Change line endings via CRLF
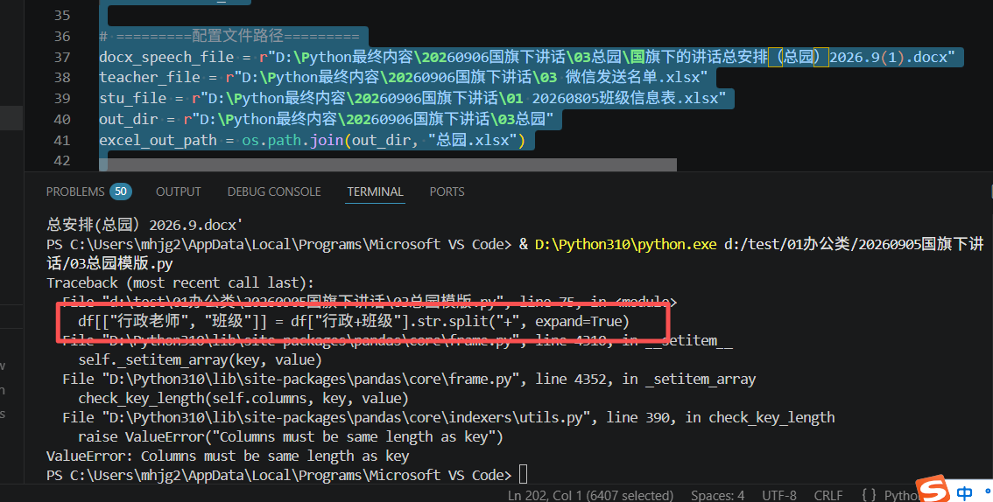This screenshot has height=502, width=993. point(828,495)
